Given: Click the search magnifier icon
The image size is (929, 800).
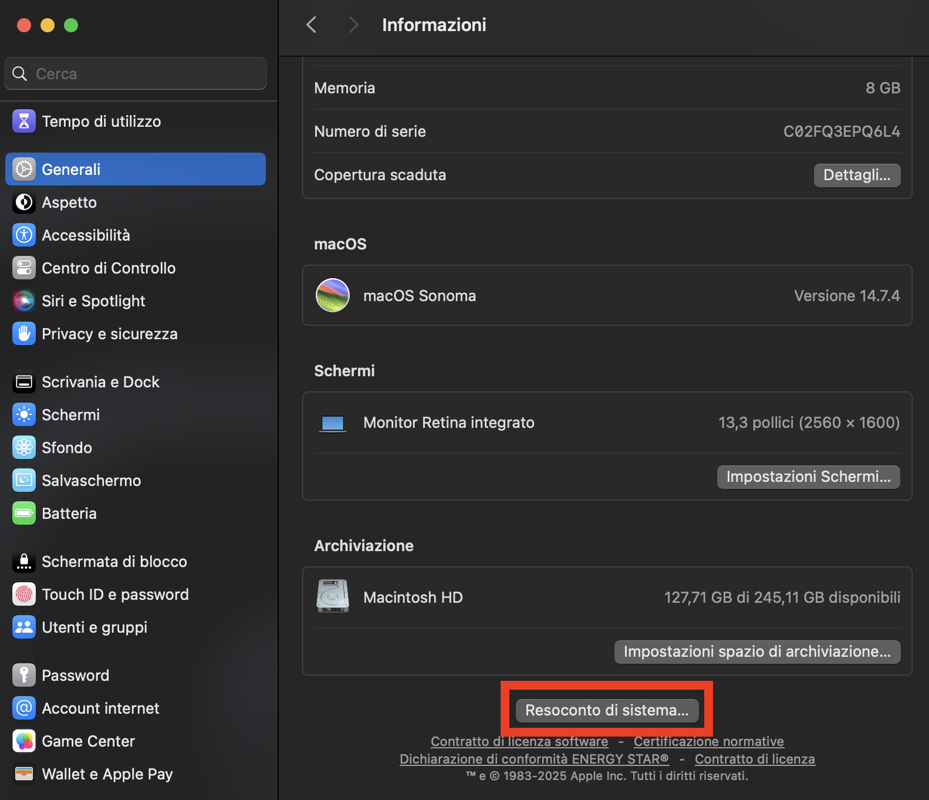Looking at the screenshot, I should [19, 73].
